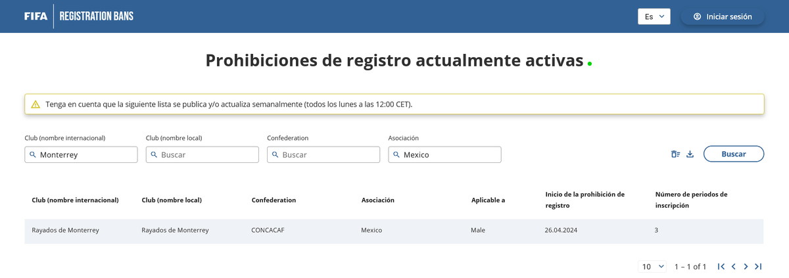The image size is (789, 278).
Task: Click the 26.04.2024 date cell
Action: pos(561,231)
